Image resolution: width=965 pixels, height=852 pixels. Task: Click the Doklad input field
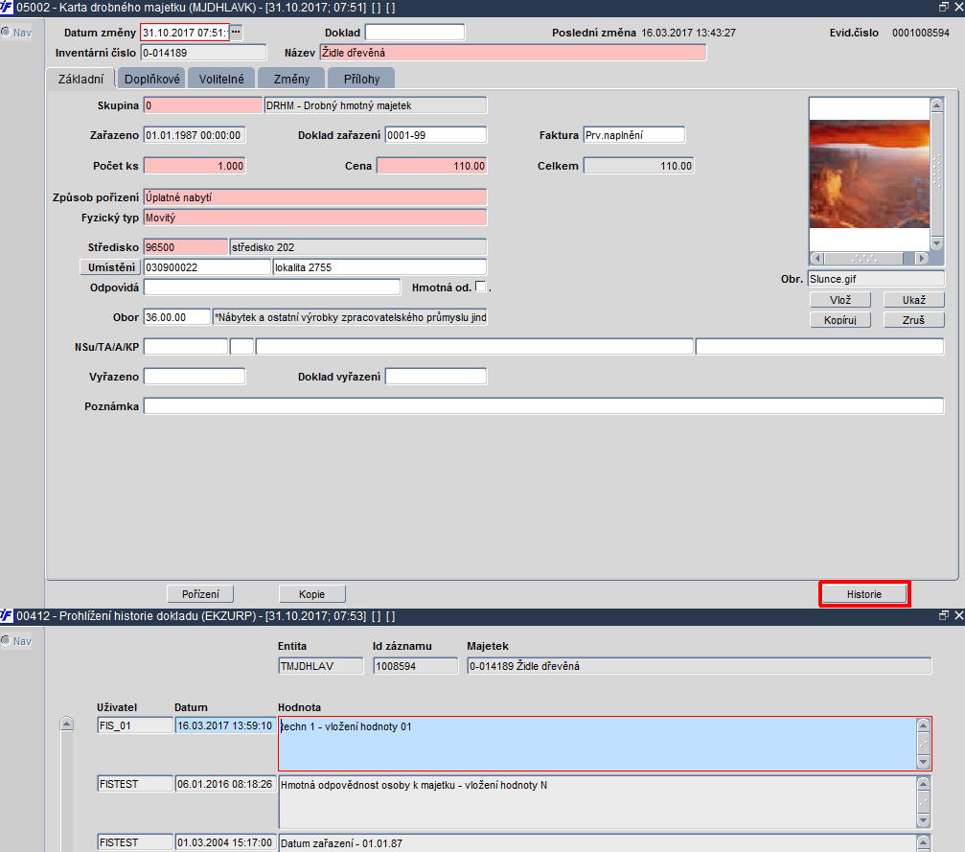(x=415, y=33)
